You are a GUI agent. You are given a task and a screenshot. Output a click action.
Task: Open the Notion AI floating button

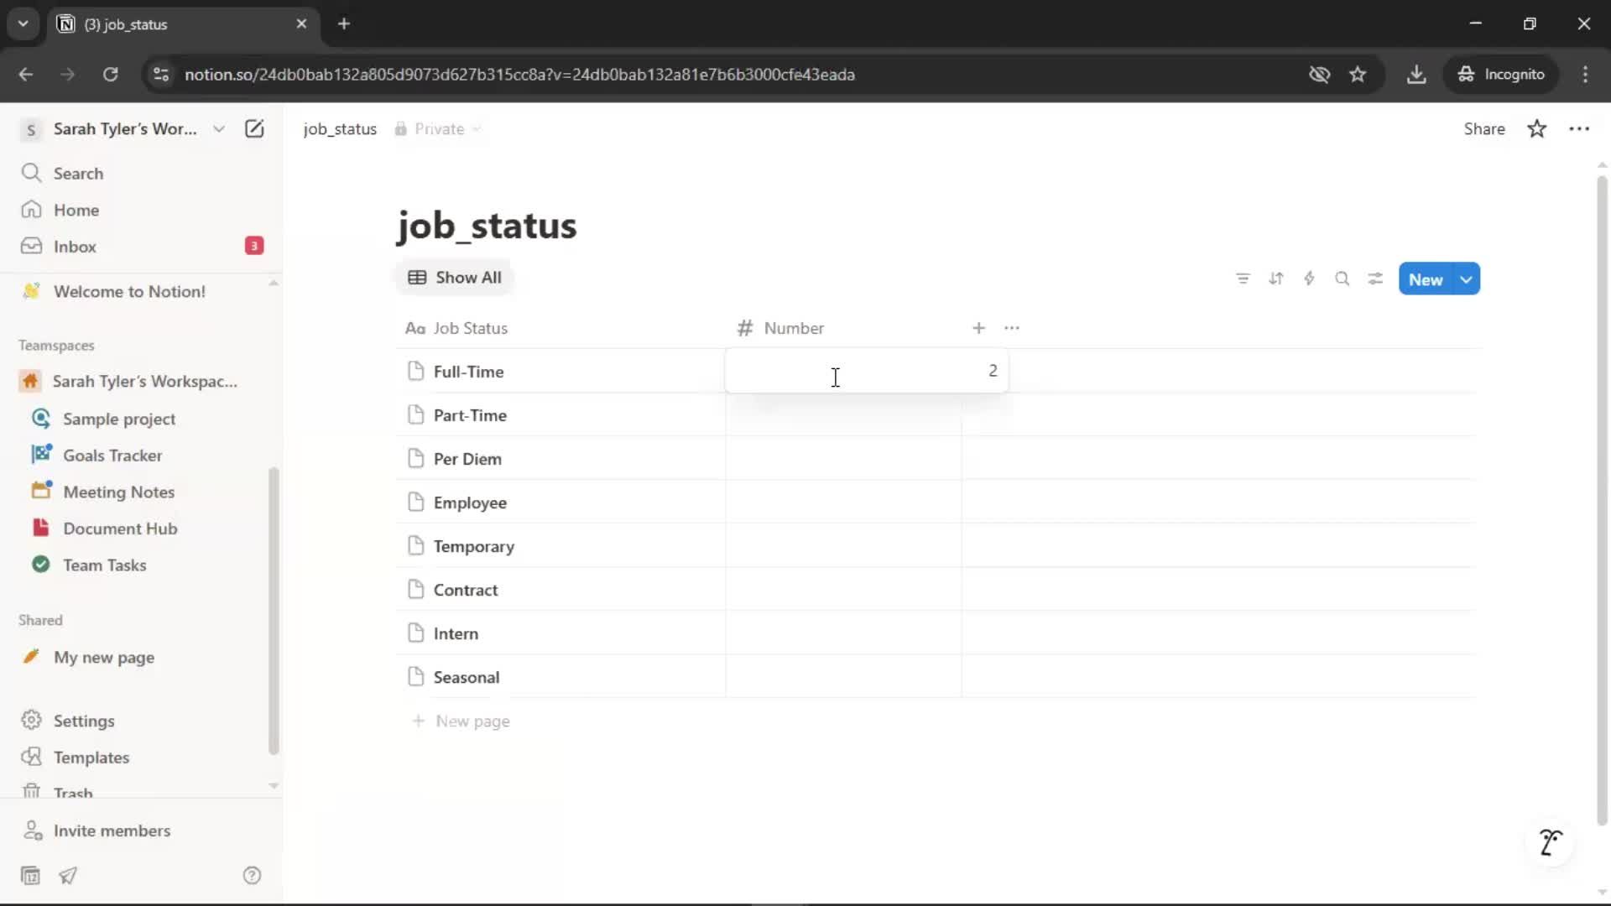[x=1550, y=842]
